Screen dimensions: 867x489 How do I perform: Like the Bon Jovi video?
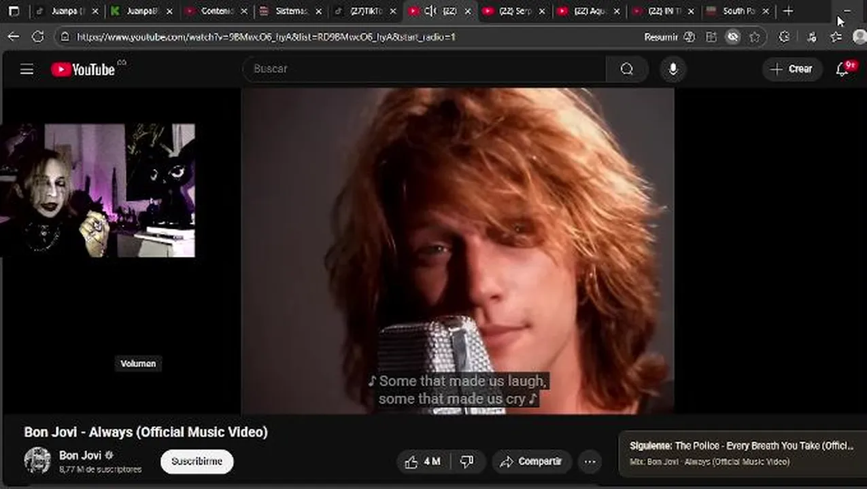click(x=422, y=462)
